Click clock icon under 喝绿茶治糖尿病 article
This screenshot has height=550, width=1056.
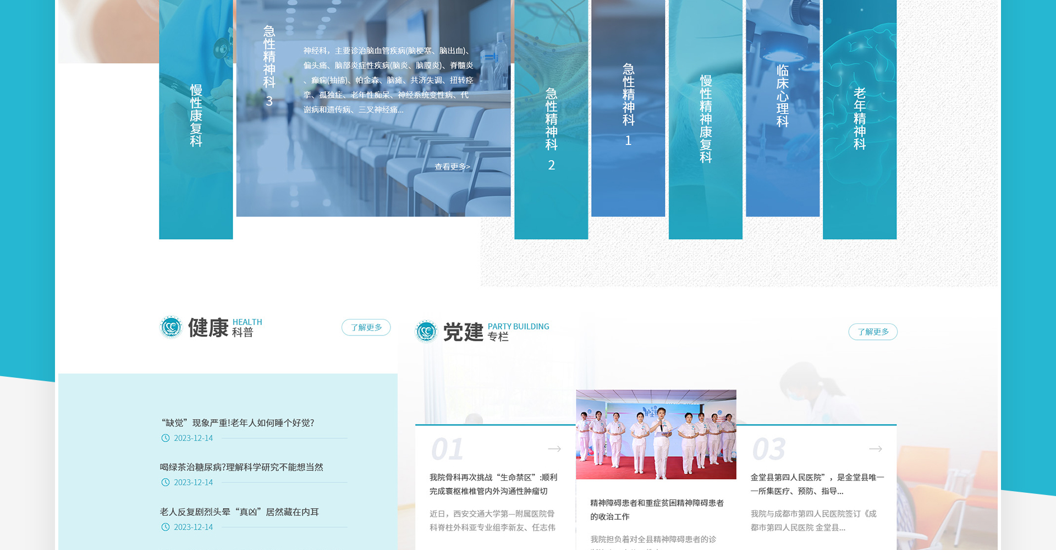166,482
